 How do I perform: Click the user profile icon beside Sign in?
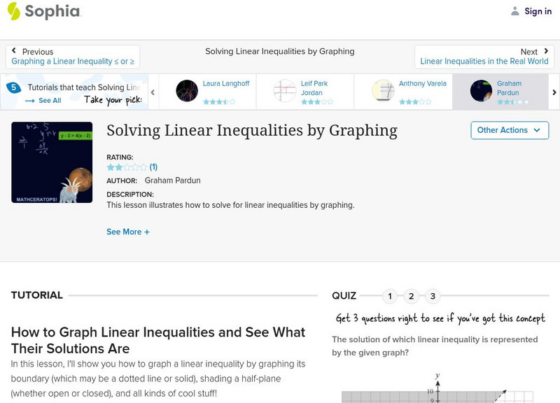coord(515,11)
